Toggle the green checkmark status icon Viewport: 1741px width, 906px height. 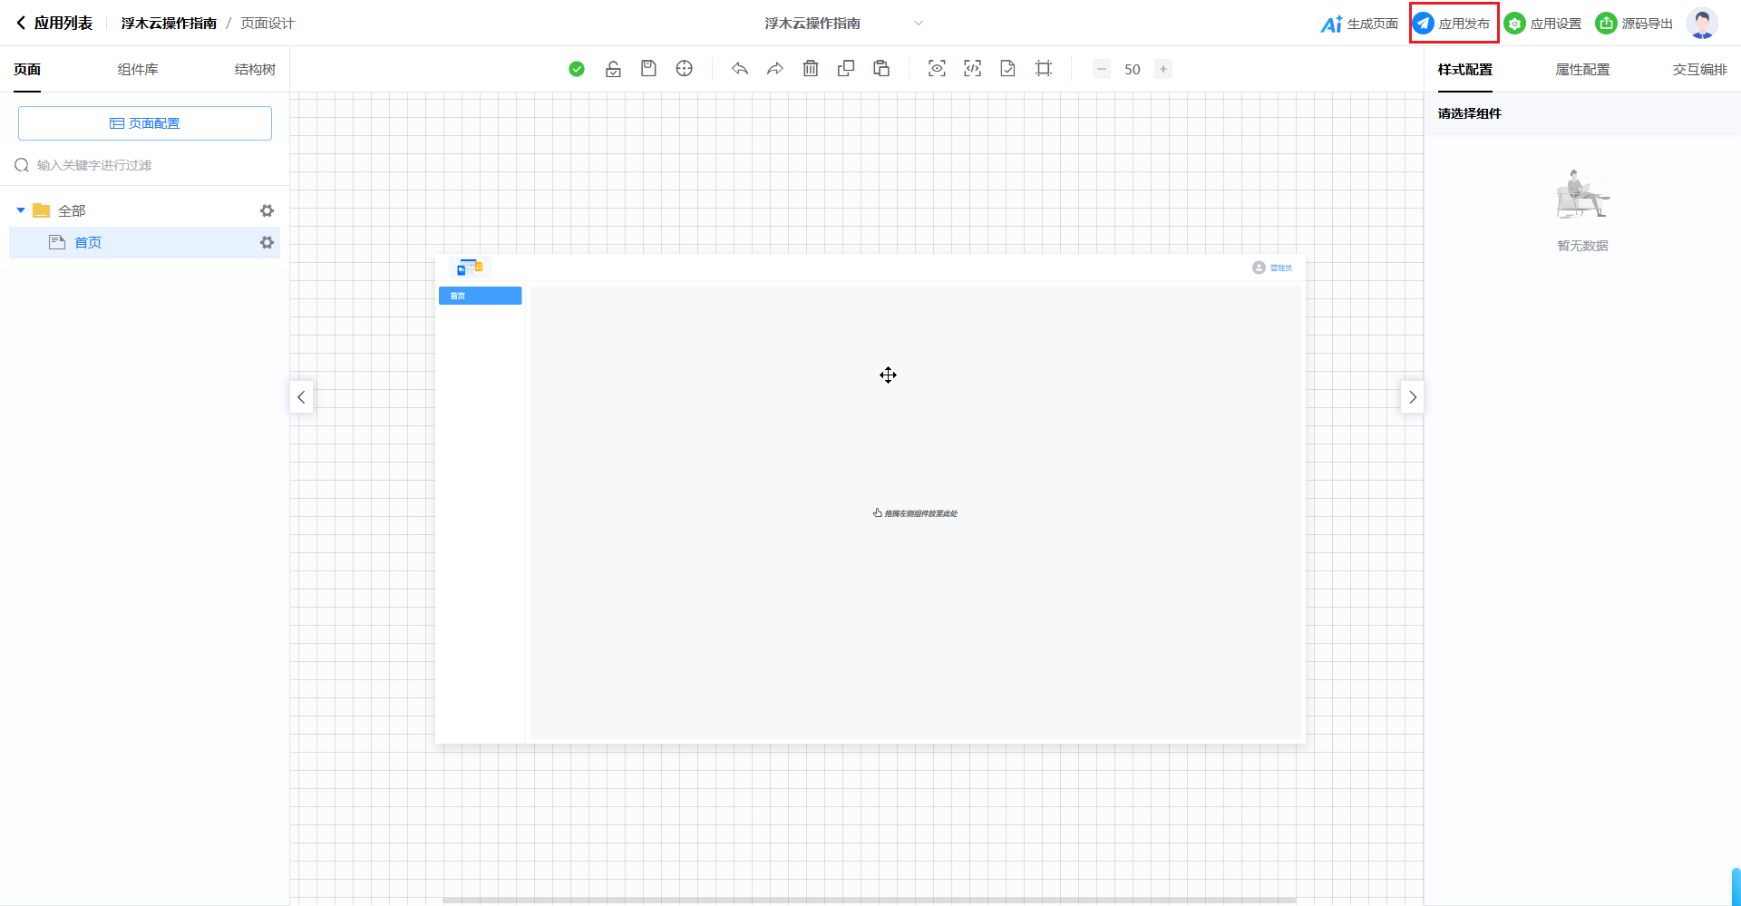pos(577,69)
